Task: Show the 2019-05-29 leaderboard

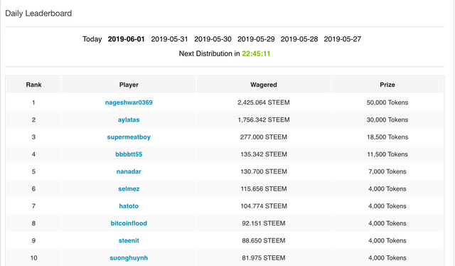Action: (x=256, y=39)
